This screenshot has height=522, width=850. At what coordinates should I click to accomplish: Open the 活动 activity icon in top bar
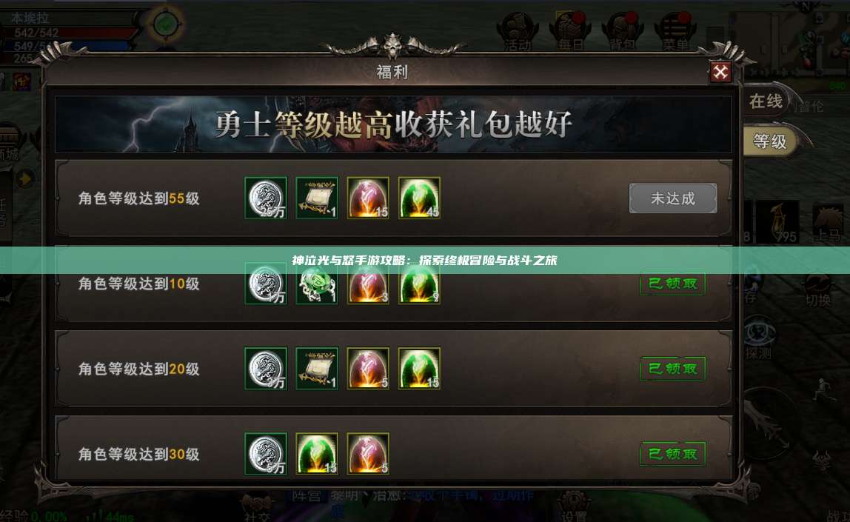517,31
